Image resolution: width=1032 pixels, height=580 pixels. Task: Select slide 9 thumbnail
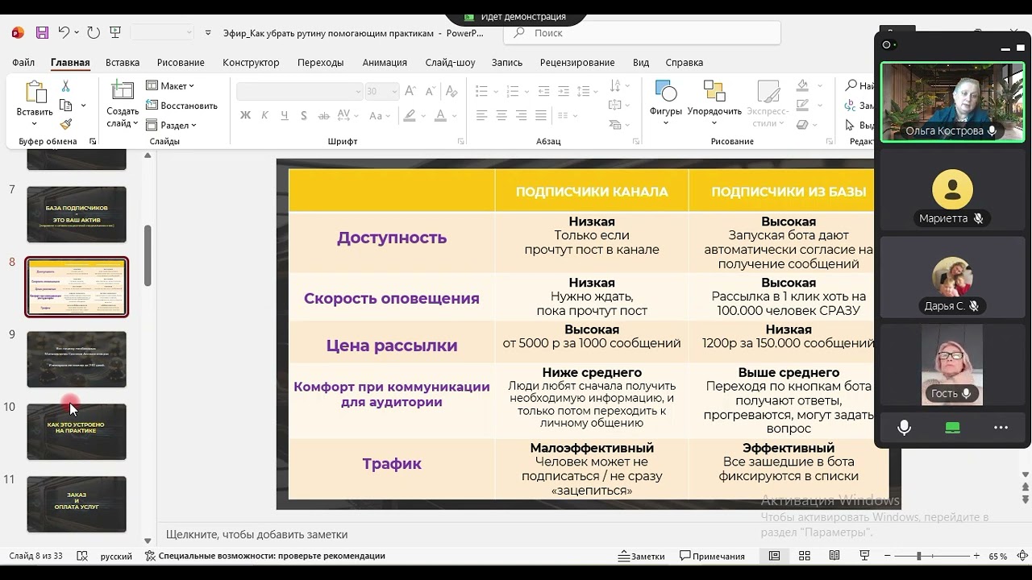[x=77, y=359]
